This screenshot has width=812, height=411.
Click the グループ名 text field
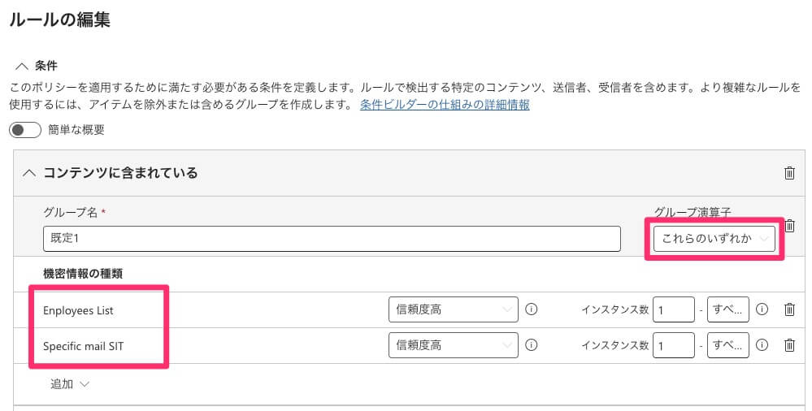pos(332,239)
